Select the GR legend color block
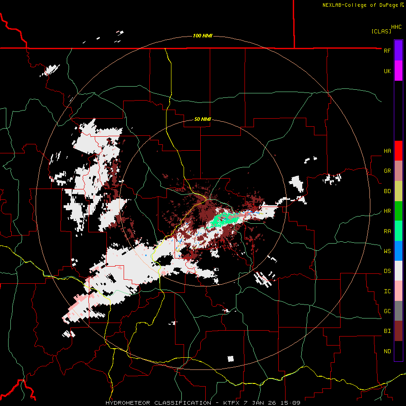The image size is (406, 406). click(398, 171)
